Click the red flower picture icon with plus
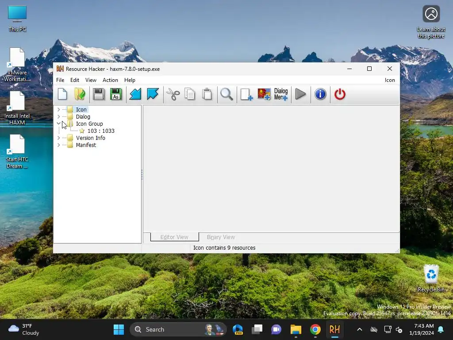 pos(264,94)
